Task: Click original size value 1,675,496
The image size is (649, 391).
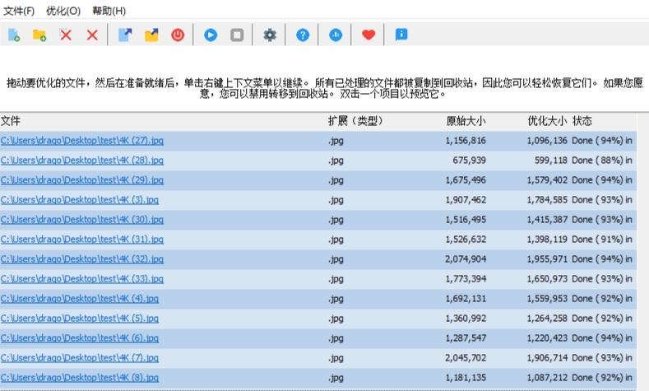Action: click(x=466, y=180)
